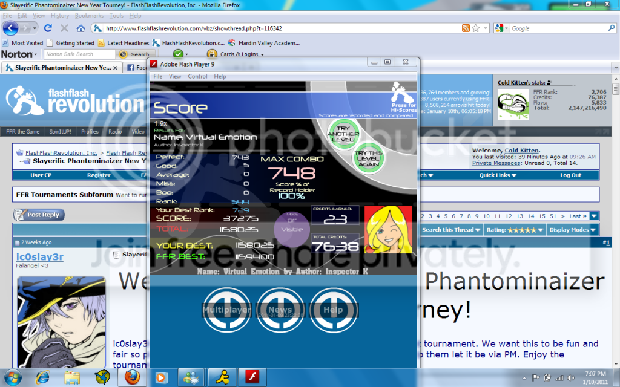
Task: Click the RSS feed icon in address bar
Action: (x=466, y=28)
